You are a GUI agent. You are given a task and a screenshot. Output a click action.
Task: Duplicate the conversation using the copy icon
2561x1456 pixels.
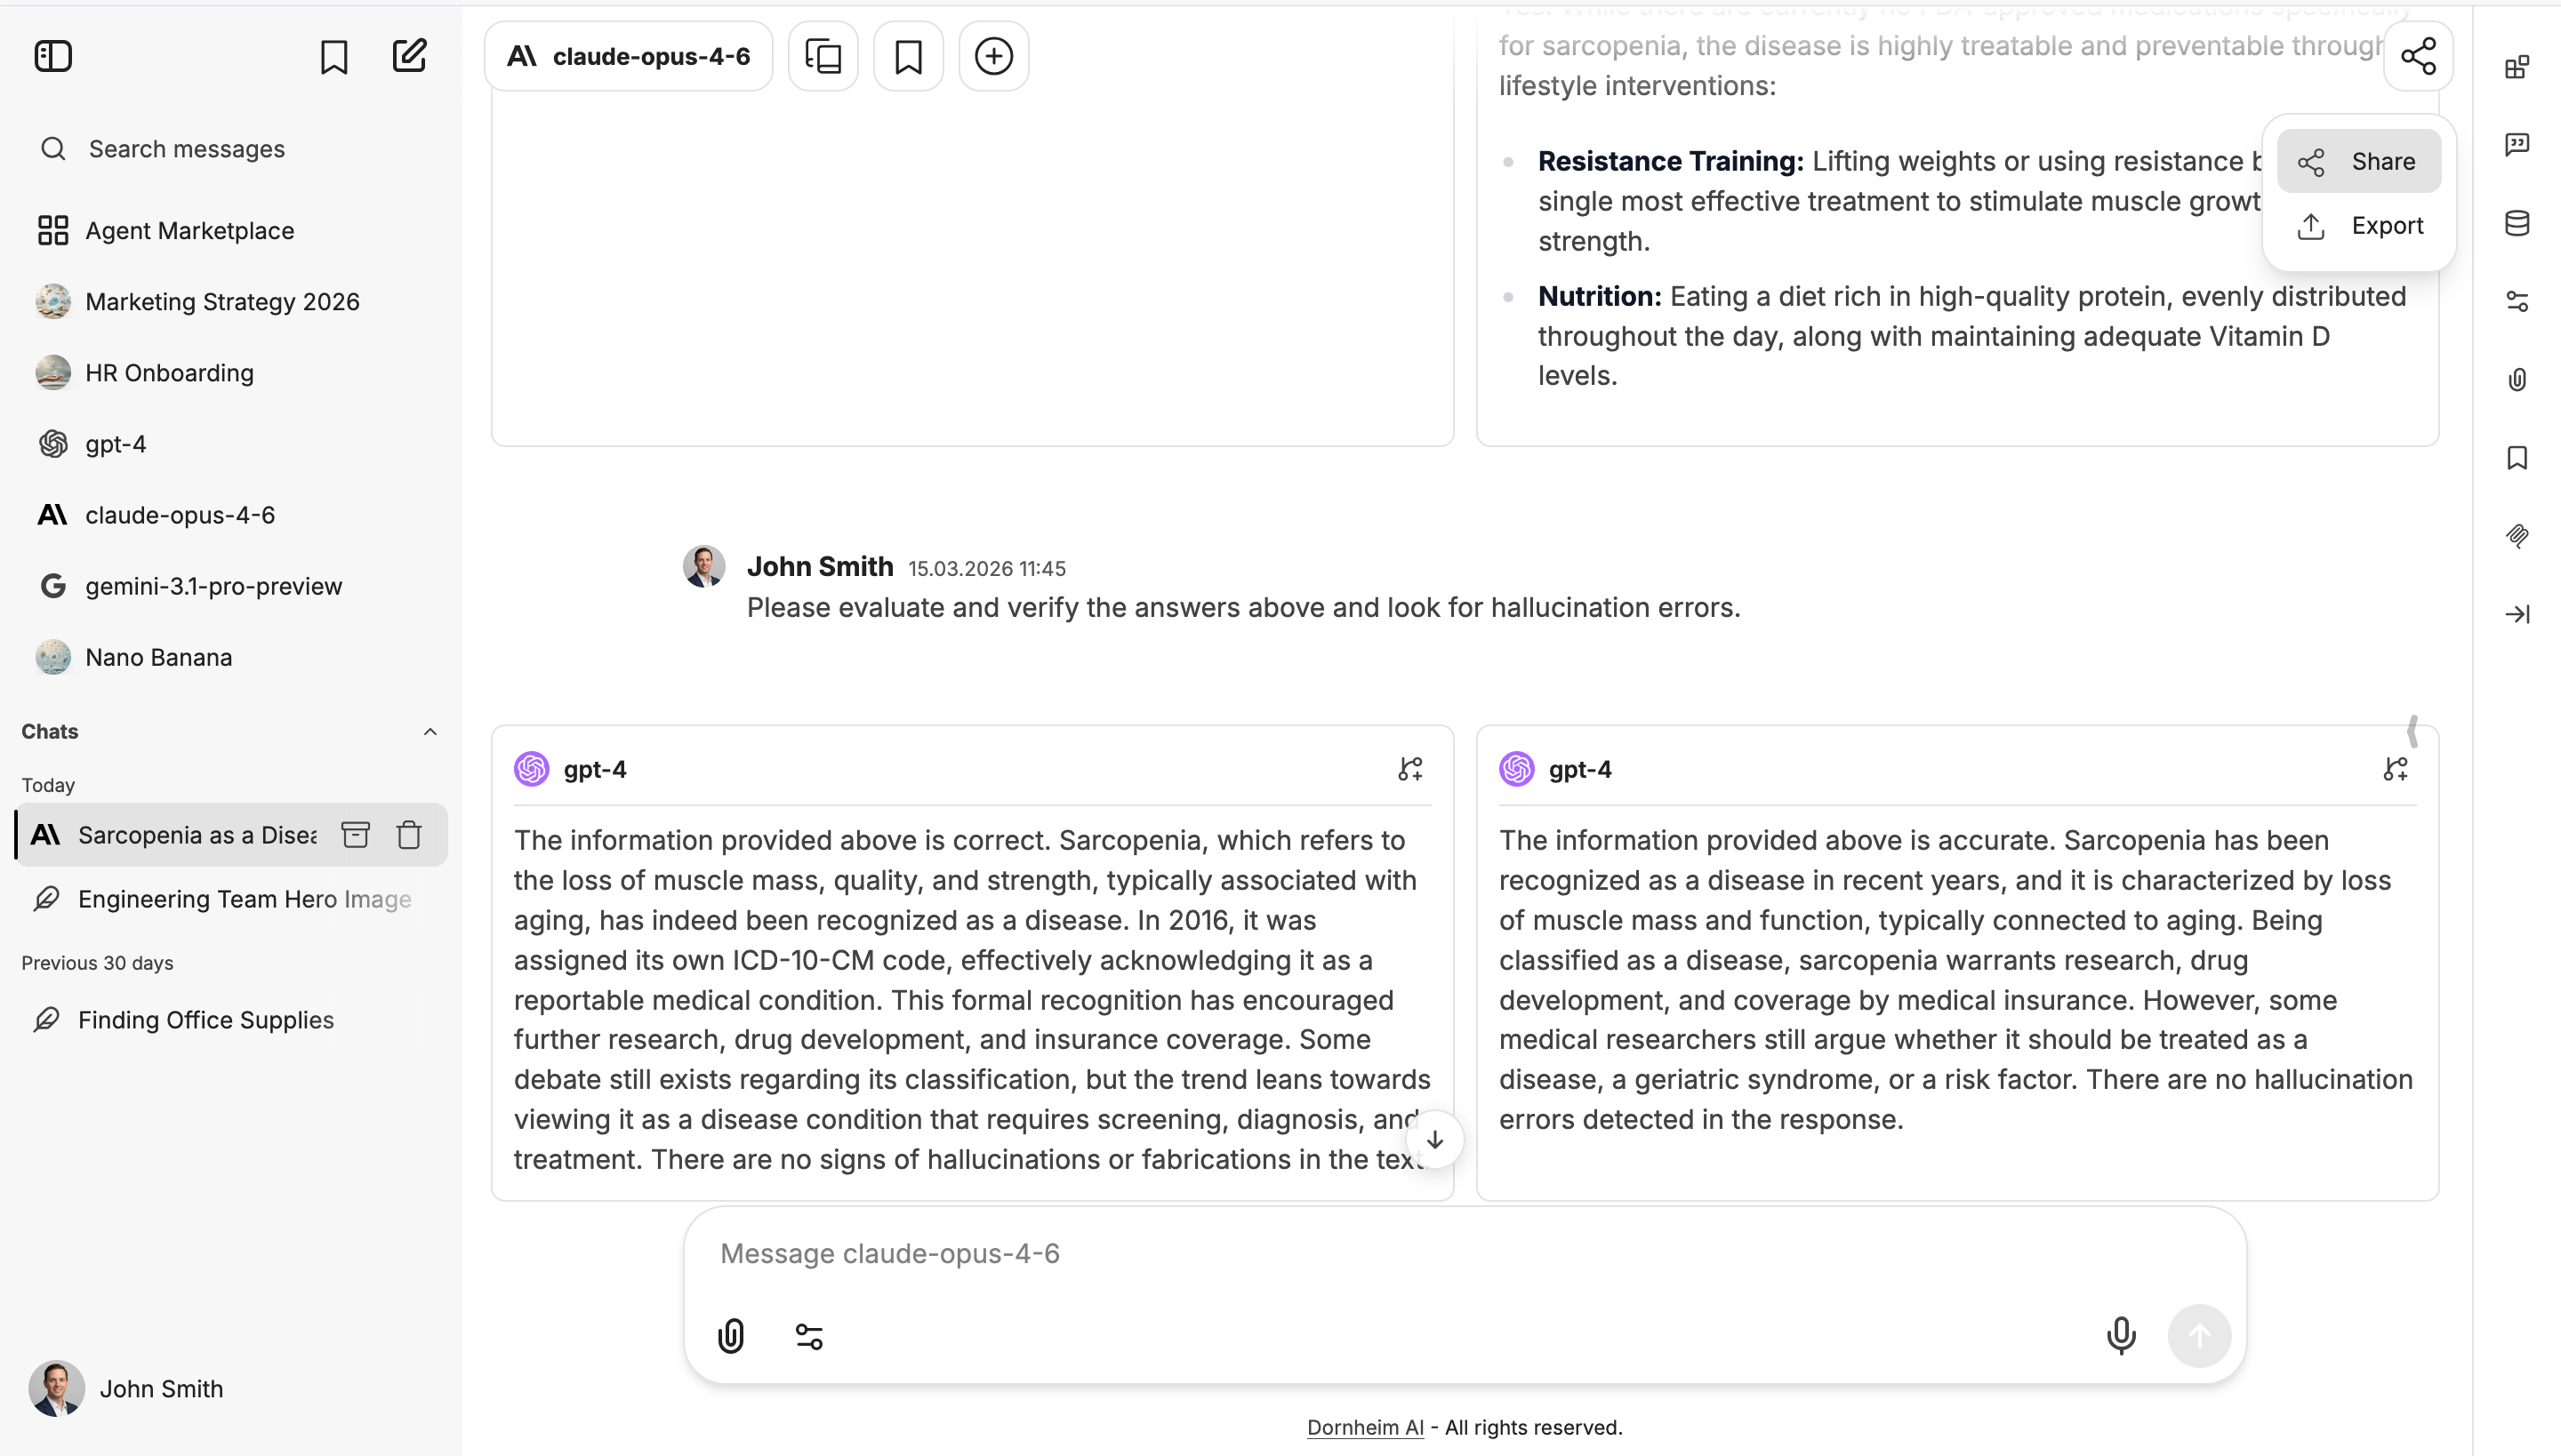(x=823, y=56)
